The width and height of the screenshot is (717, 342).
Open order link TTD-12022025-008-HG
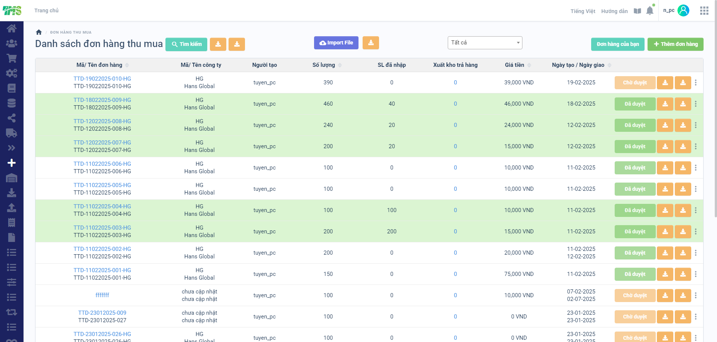(102, 121)
